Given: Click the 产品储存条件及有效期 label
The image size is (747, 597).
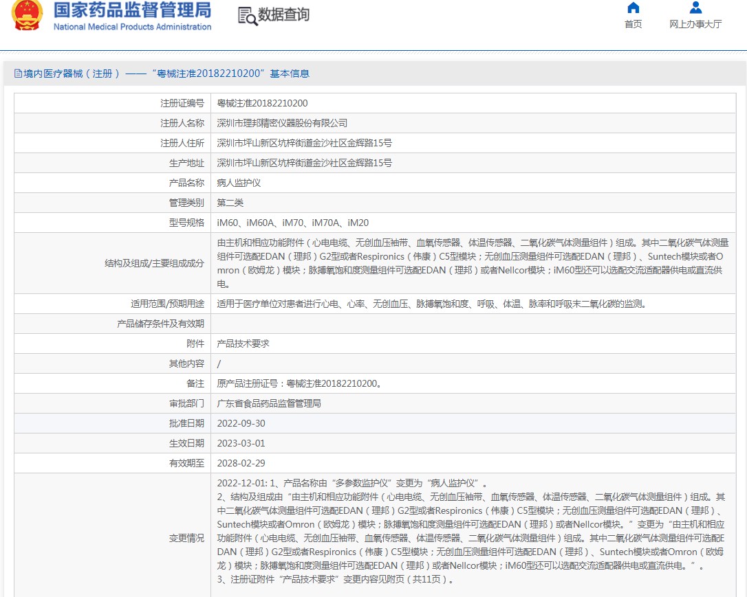Looking at the screenshot, I should 160,324.
